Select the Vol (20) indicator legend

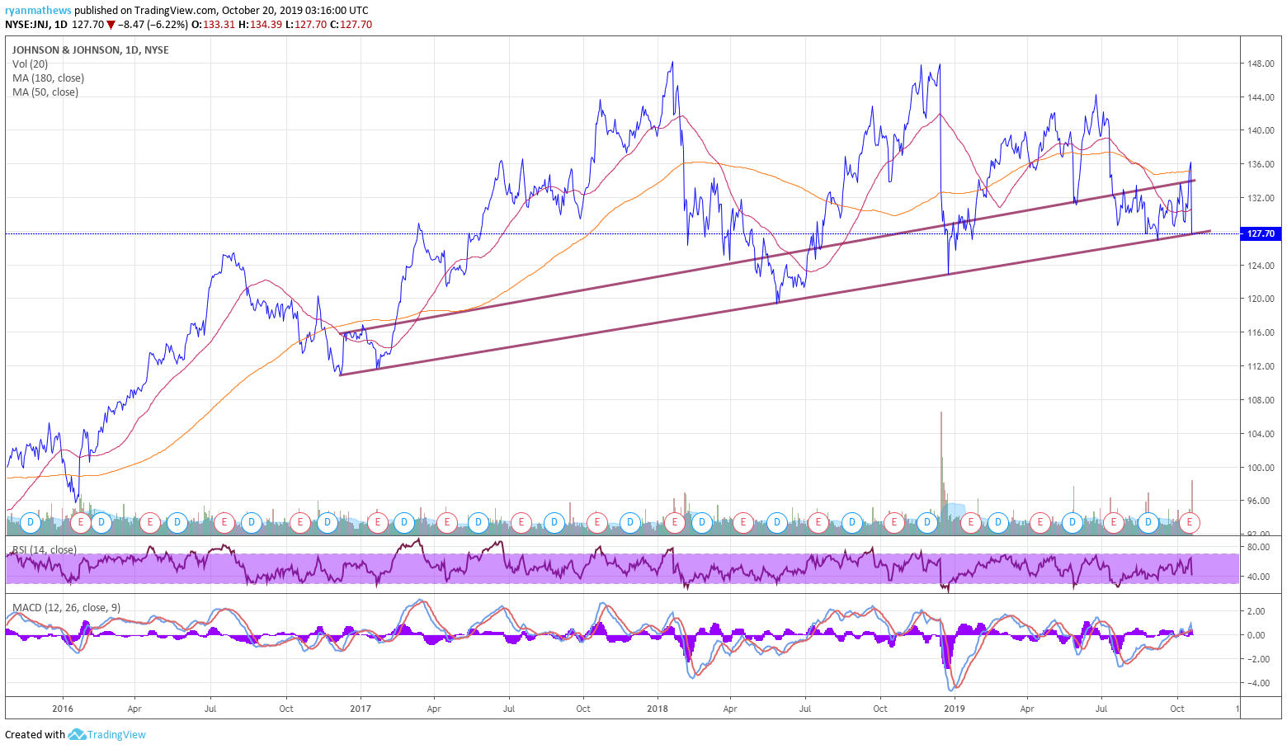click(x=31, y=64)
